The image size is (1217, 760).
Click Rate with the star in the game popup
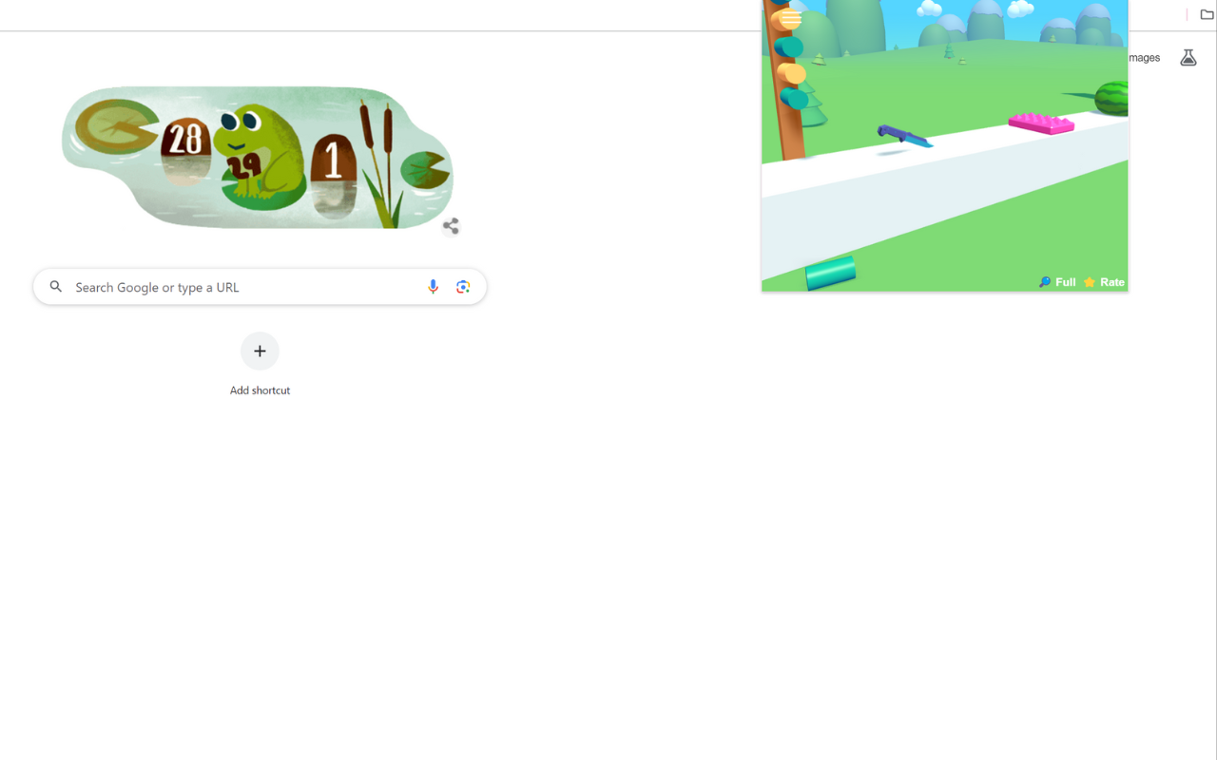pos(1104,282)
